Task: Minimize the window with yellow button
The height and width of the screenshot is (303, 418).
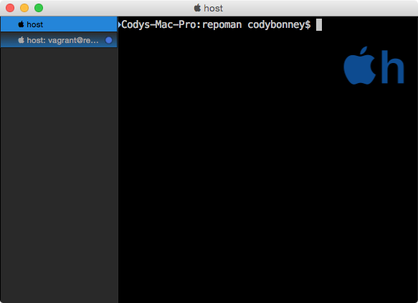Action: coord(24,8)
